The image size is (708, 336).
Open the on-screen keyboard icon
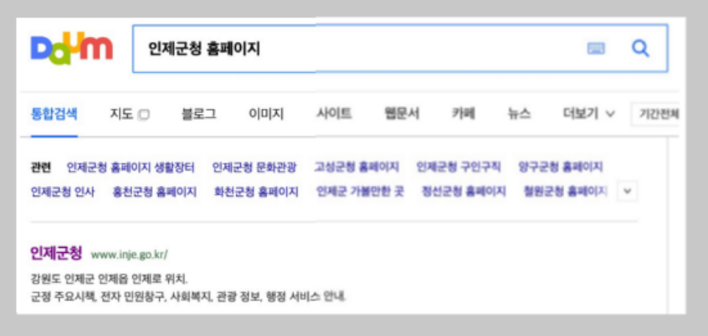(x=596, y=49)
